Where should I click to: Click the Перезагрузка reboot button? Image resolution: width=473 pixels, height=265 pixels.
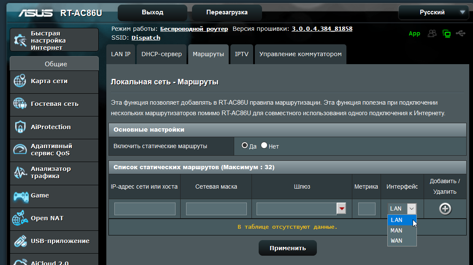(x=227, y=12)
